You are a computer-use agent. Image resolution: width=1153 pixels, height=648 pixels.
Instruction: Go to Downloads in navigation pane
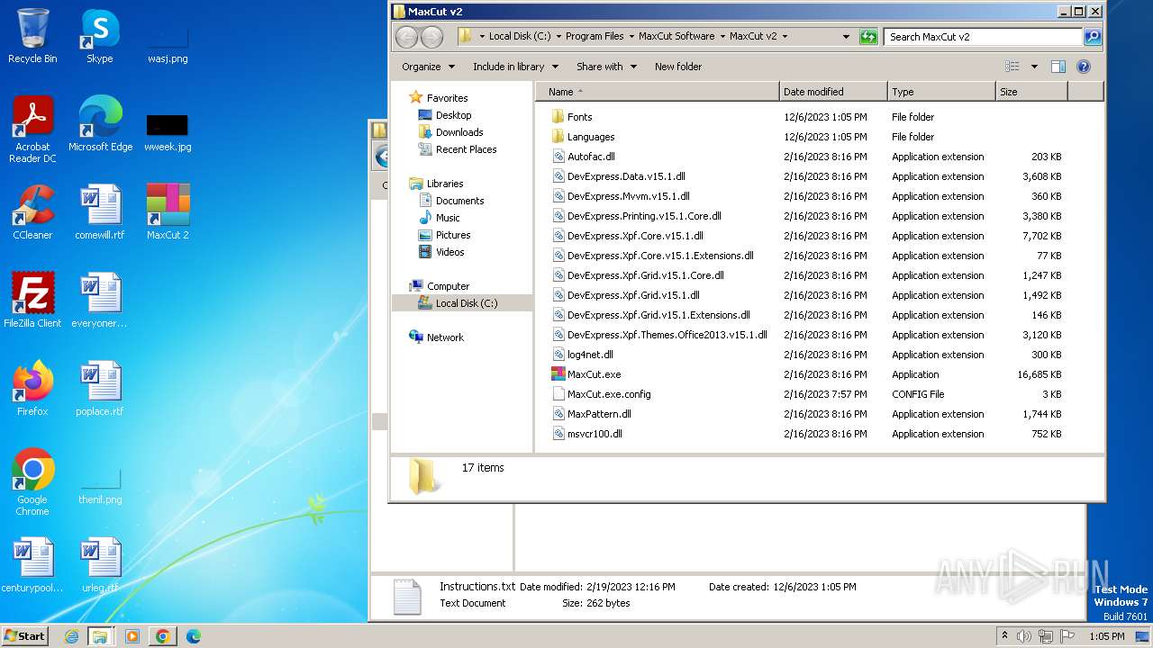click(459, 132)
